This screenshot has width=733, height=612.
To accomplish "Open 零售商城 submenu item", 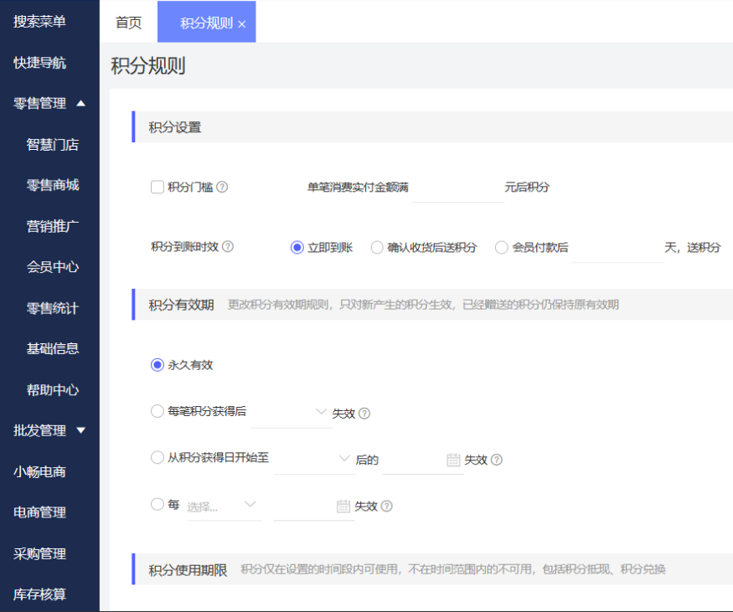I will pos(53,185).
